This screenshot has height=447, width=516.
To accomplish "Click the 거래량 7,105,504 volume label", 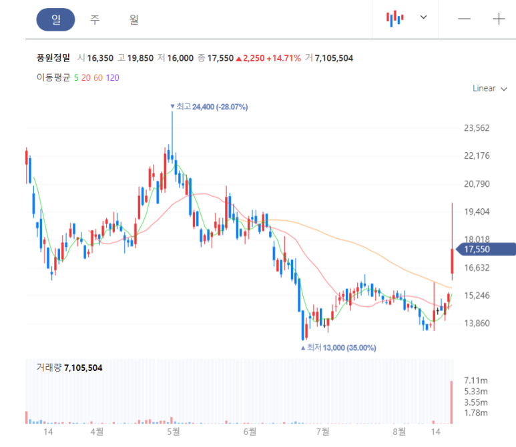I will coord(69,368).
